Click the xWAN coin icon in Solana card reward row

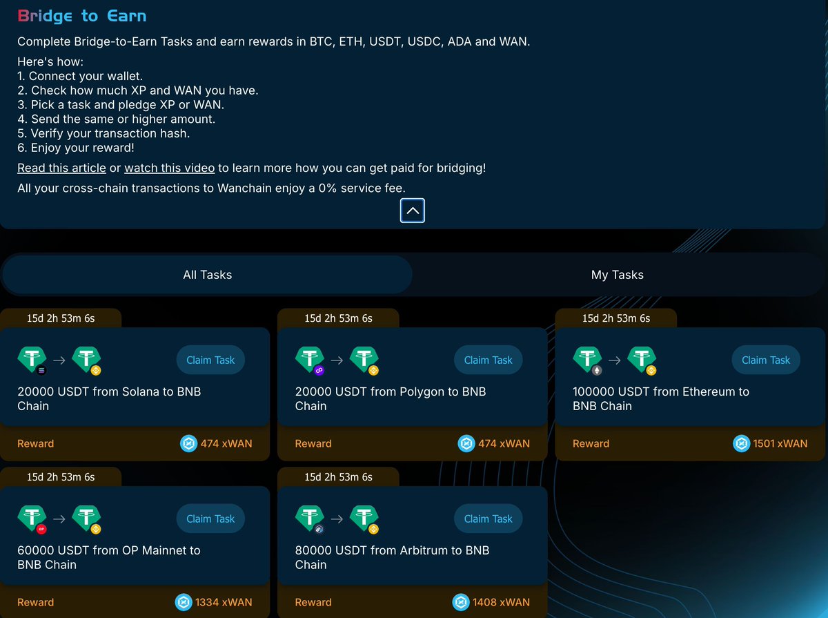tap(188, 443)
